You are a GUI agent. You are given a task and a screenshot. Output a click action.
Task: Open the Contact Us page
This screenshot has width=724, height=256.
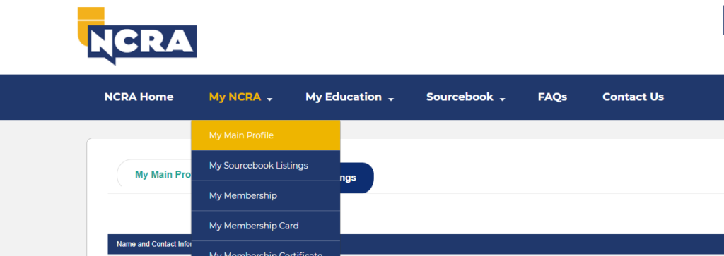point(633,97)
